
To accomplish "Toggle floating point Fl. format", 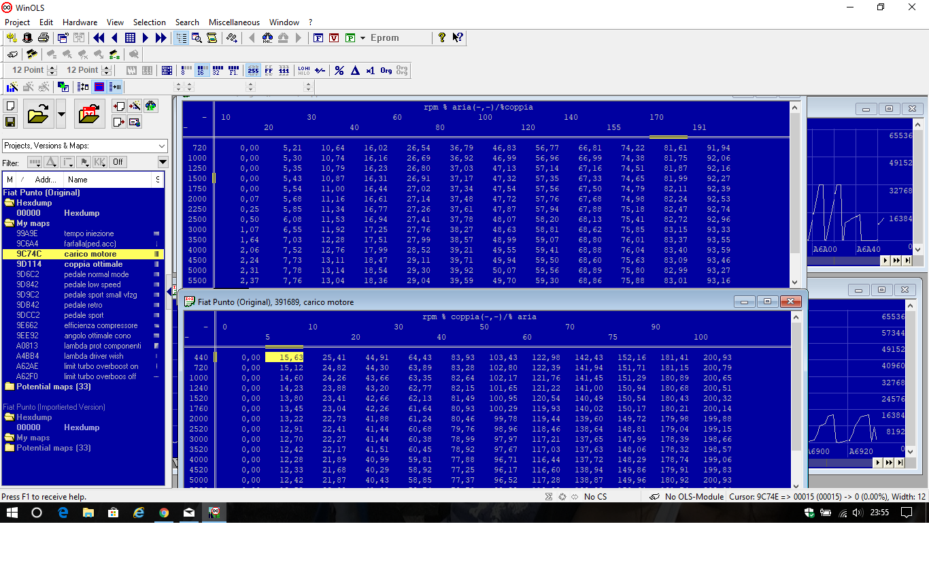I will click(x=233, y=70).
